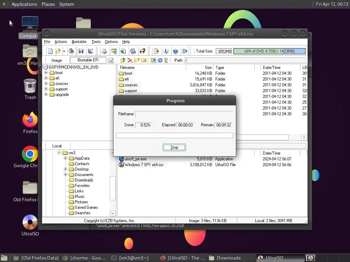Screen dimensions: 350x262
Task: Expand the support folder in image tree
Action: tap(46, 89)
